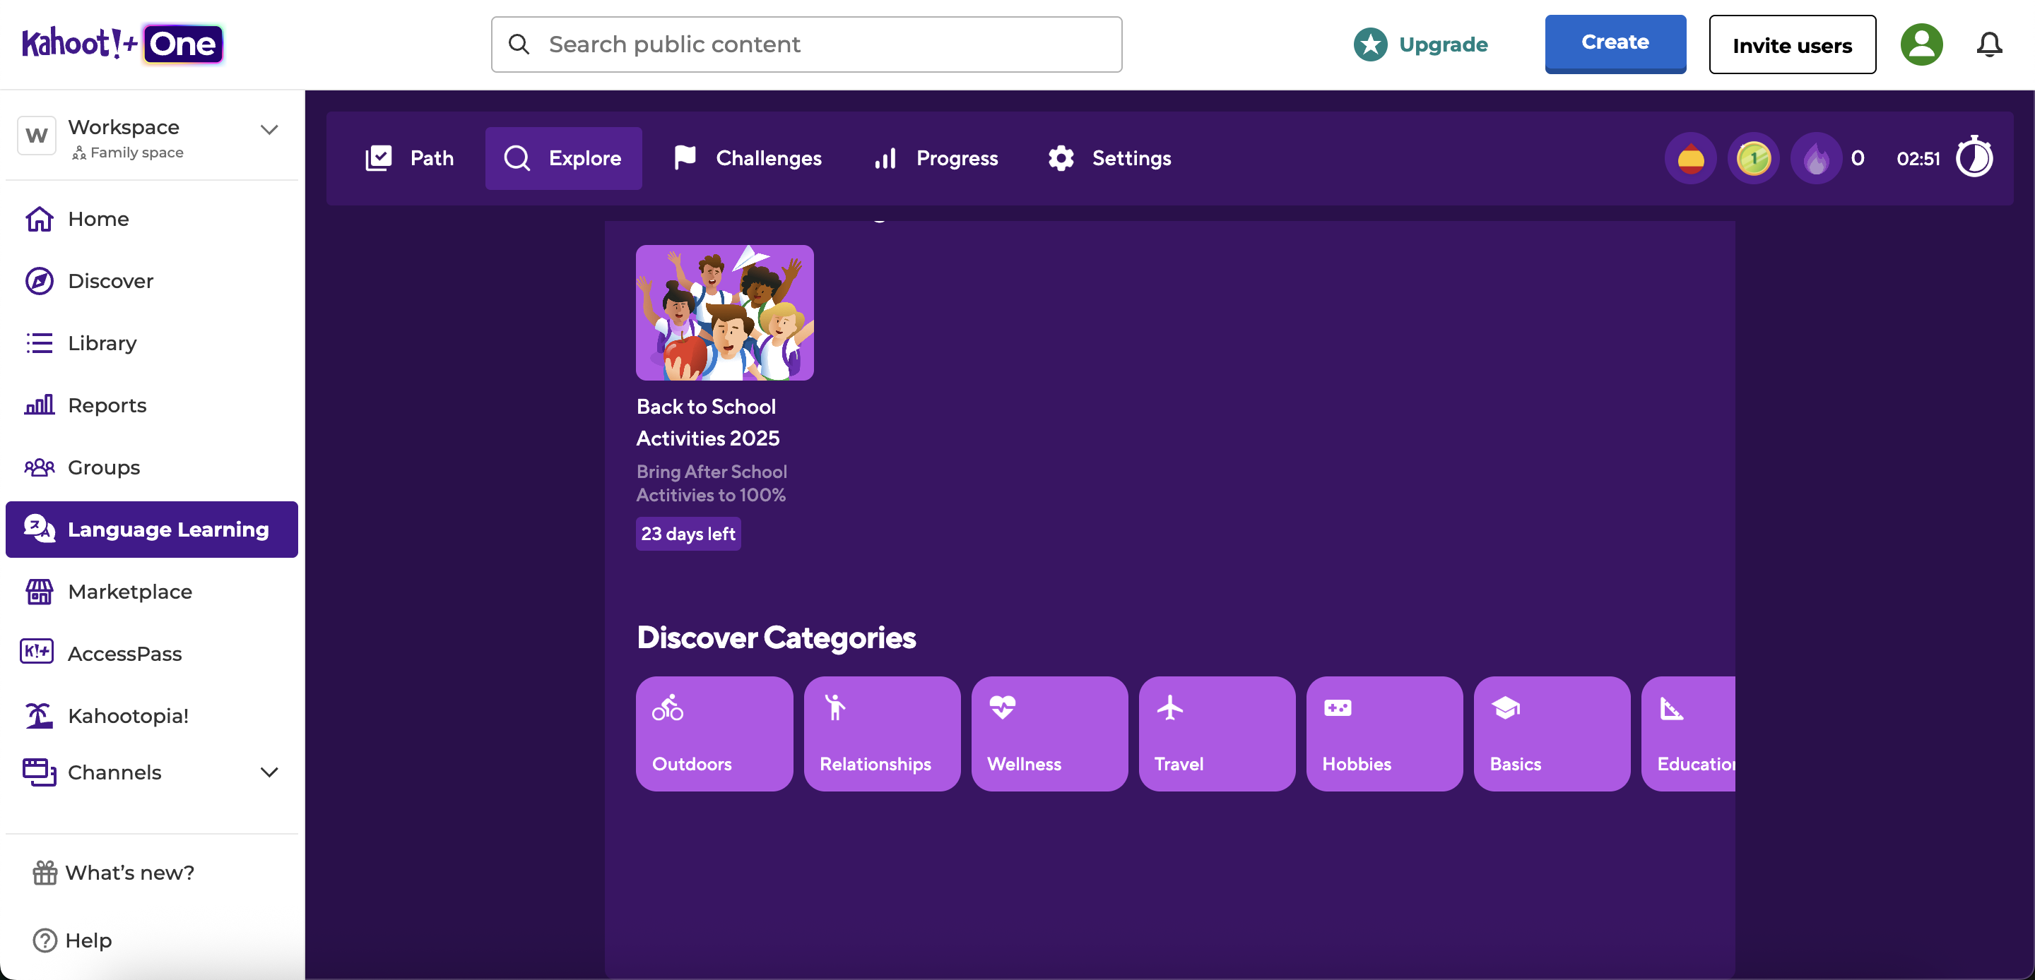
Task: Click the Back to School Activities 2025 title
Action: (x=708, y=422)
